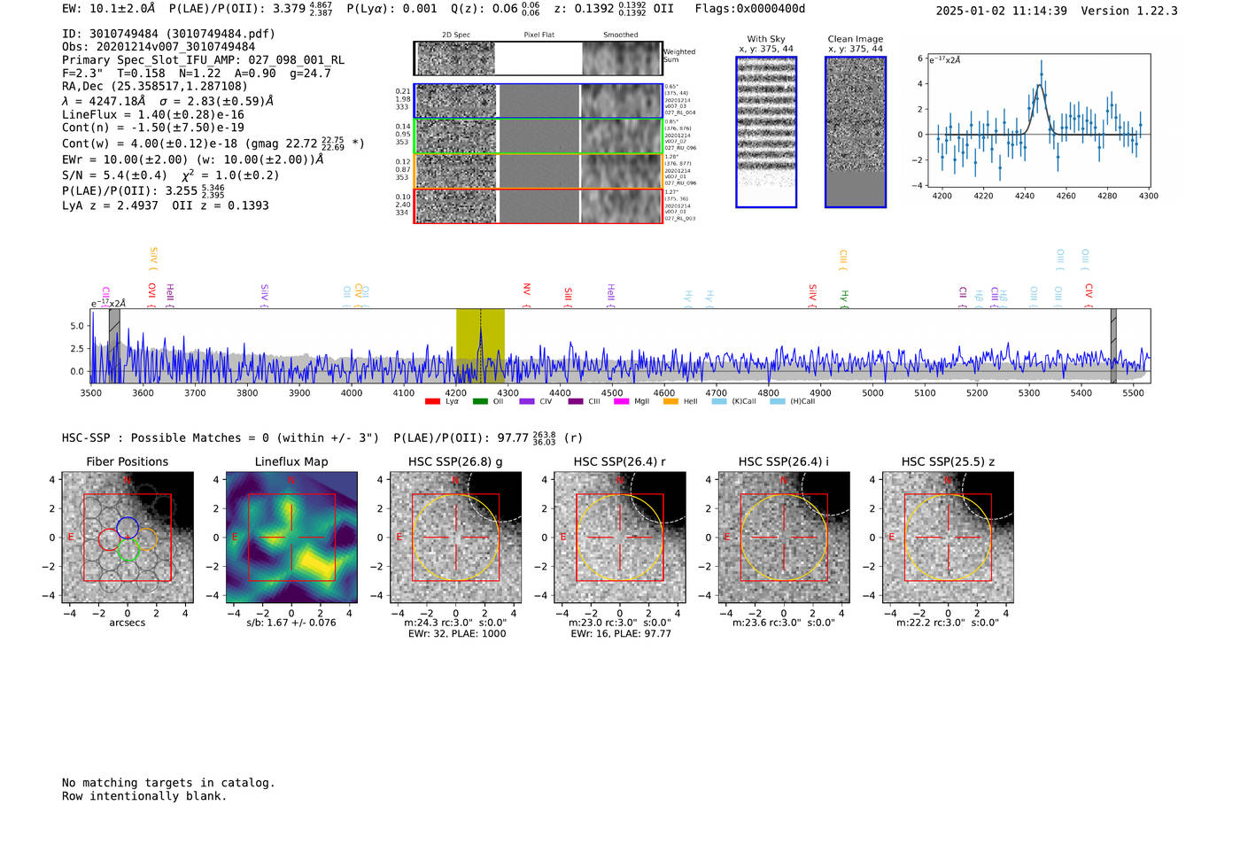Click the 2025-01-02 11:14:39 timestamp

click(x=1001, y=11)
